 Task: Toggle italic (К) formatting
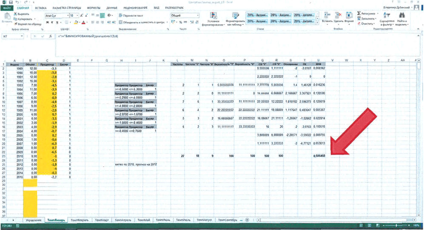(52, 22)
